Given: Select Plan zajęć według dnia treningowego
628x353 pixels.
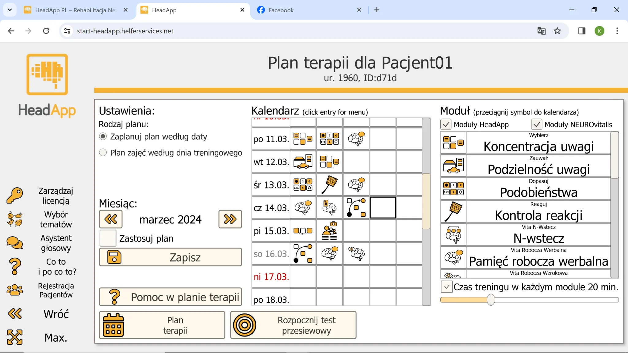Looking at the screenshot, I should point(103,152).
